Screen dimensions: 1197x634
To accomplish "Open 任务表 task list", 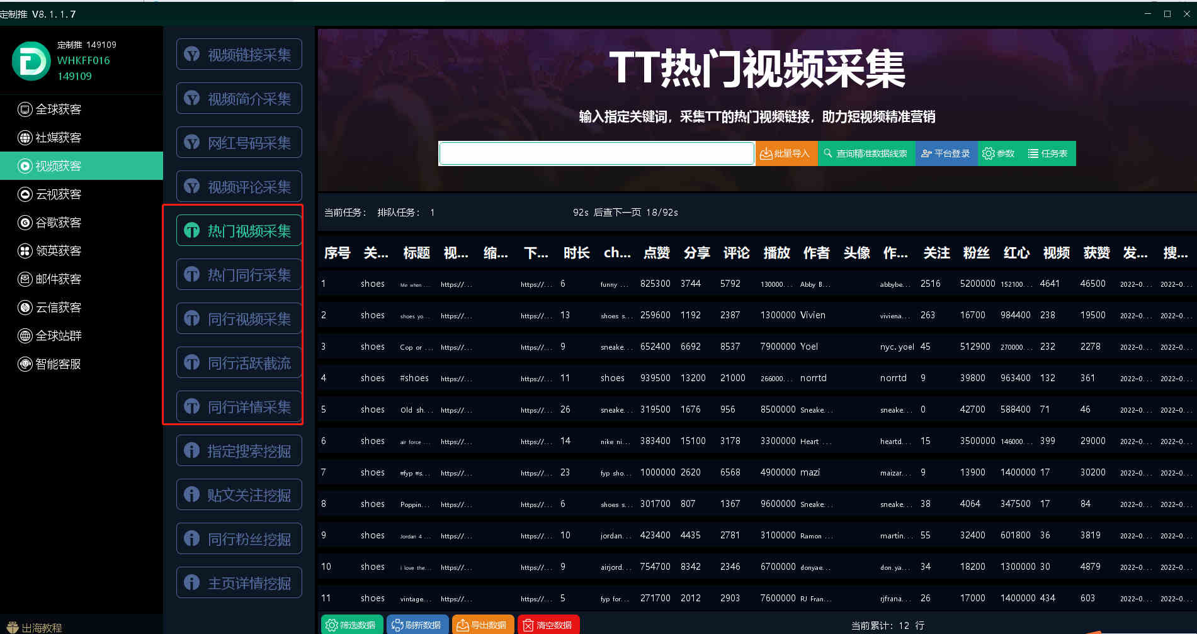I will pyautogui.click(x=1048, y=153).
